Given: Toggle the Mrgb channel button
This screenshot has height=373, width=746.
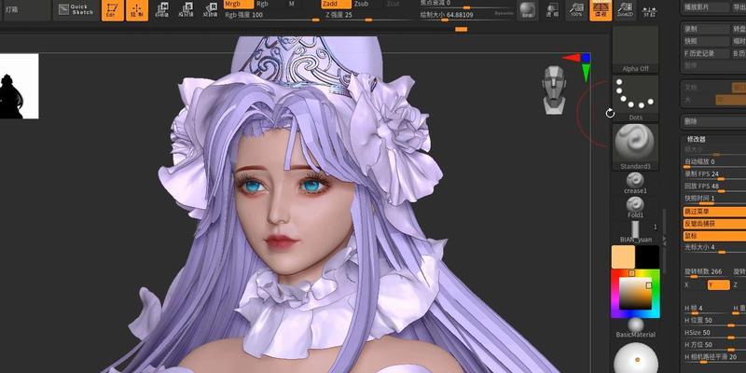Looking at the screenshot, I should pos(239,4).
